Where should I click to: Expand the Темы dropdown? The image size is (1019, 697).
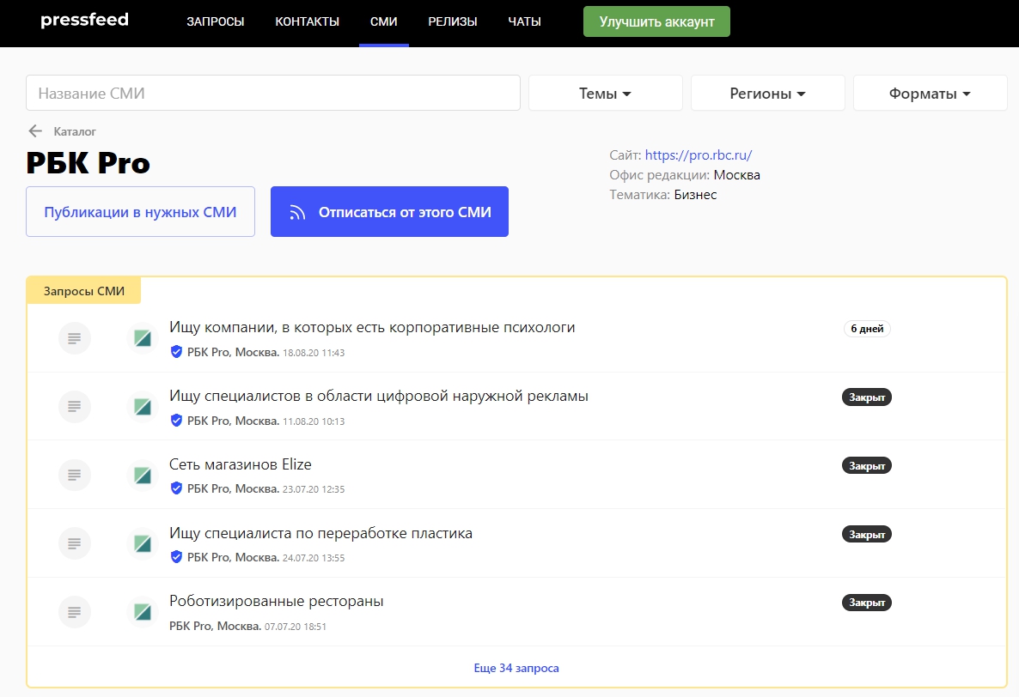click(x=605, y=94)
